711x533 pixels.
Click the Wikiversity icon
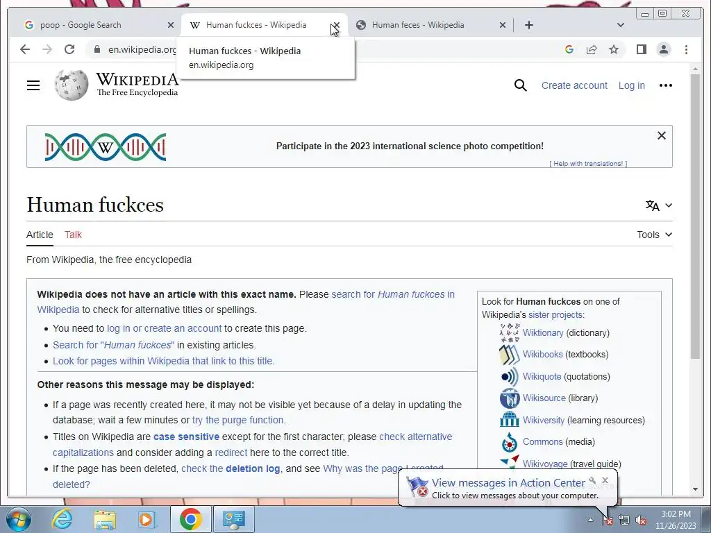click(x=509, y=419)
